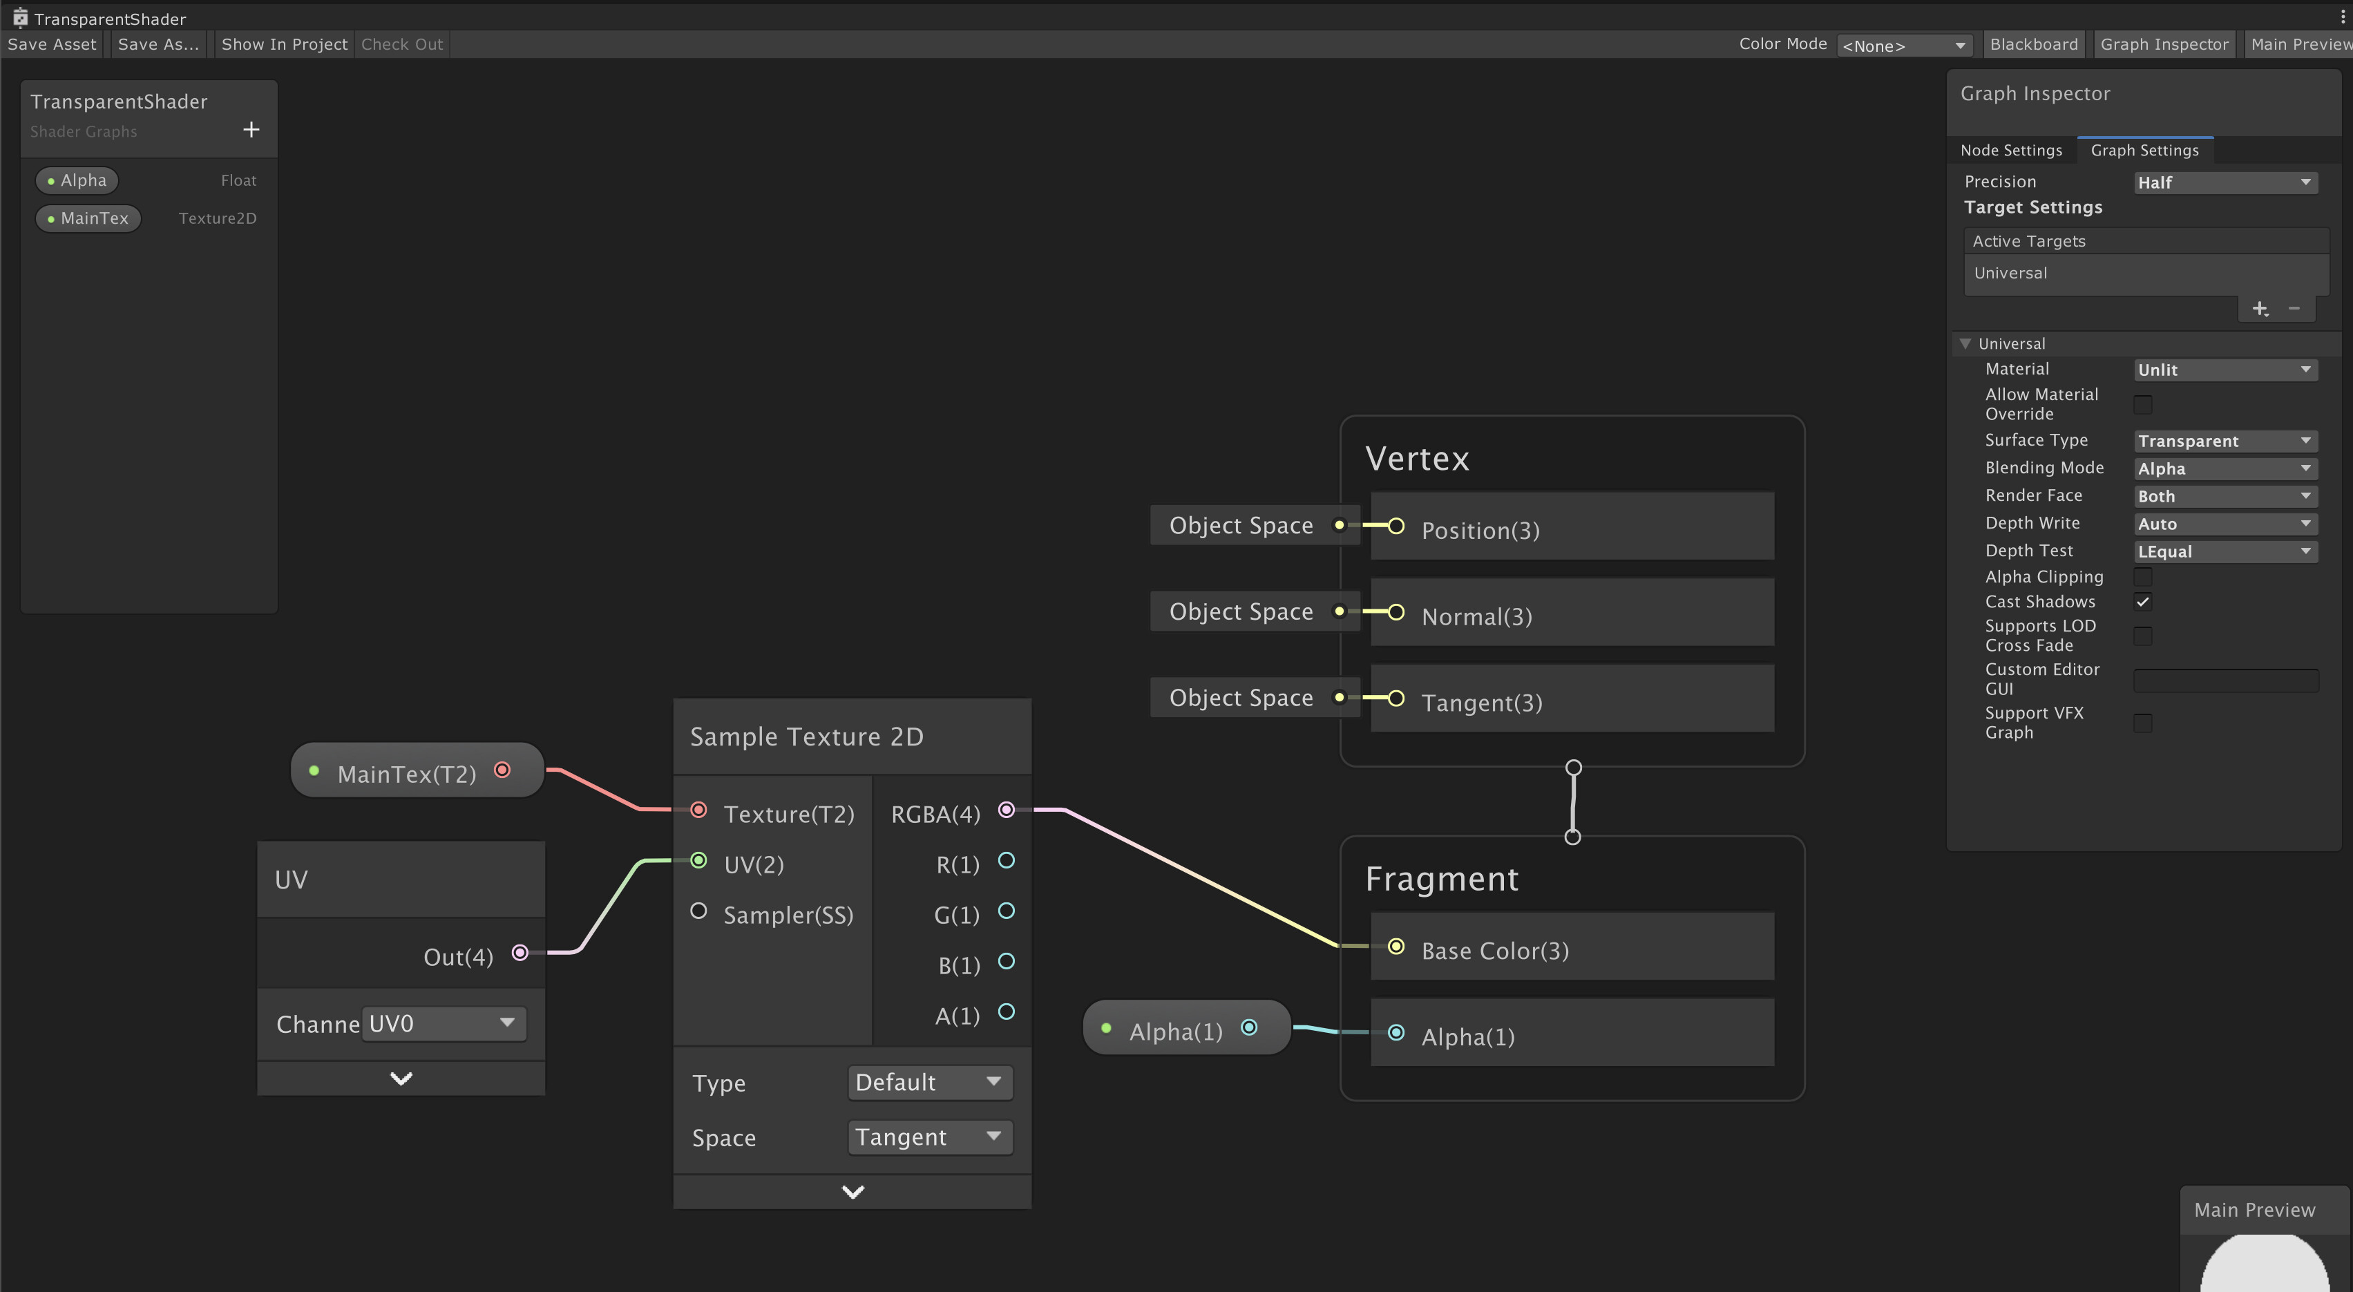Toggle the Blackboard panel from the toolbar
The image size is (2353, 1292).
pos(2033,43)
